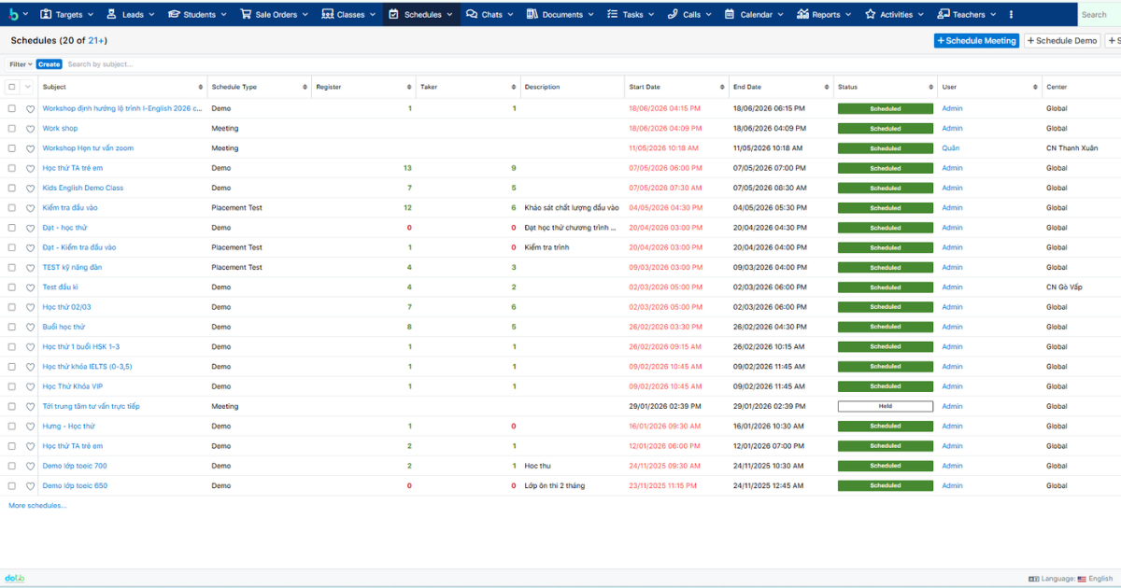Expand the logo menu chevron at top left
This screenshot has height=588, width=1121.
tap(25, 15)
